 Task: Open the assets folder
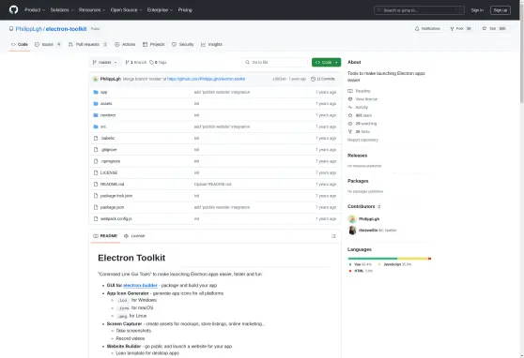(106, 104)
